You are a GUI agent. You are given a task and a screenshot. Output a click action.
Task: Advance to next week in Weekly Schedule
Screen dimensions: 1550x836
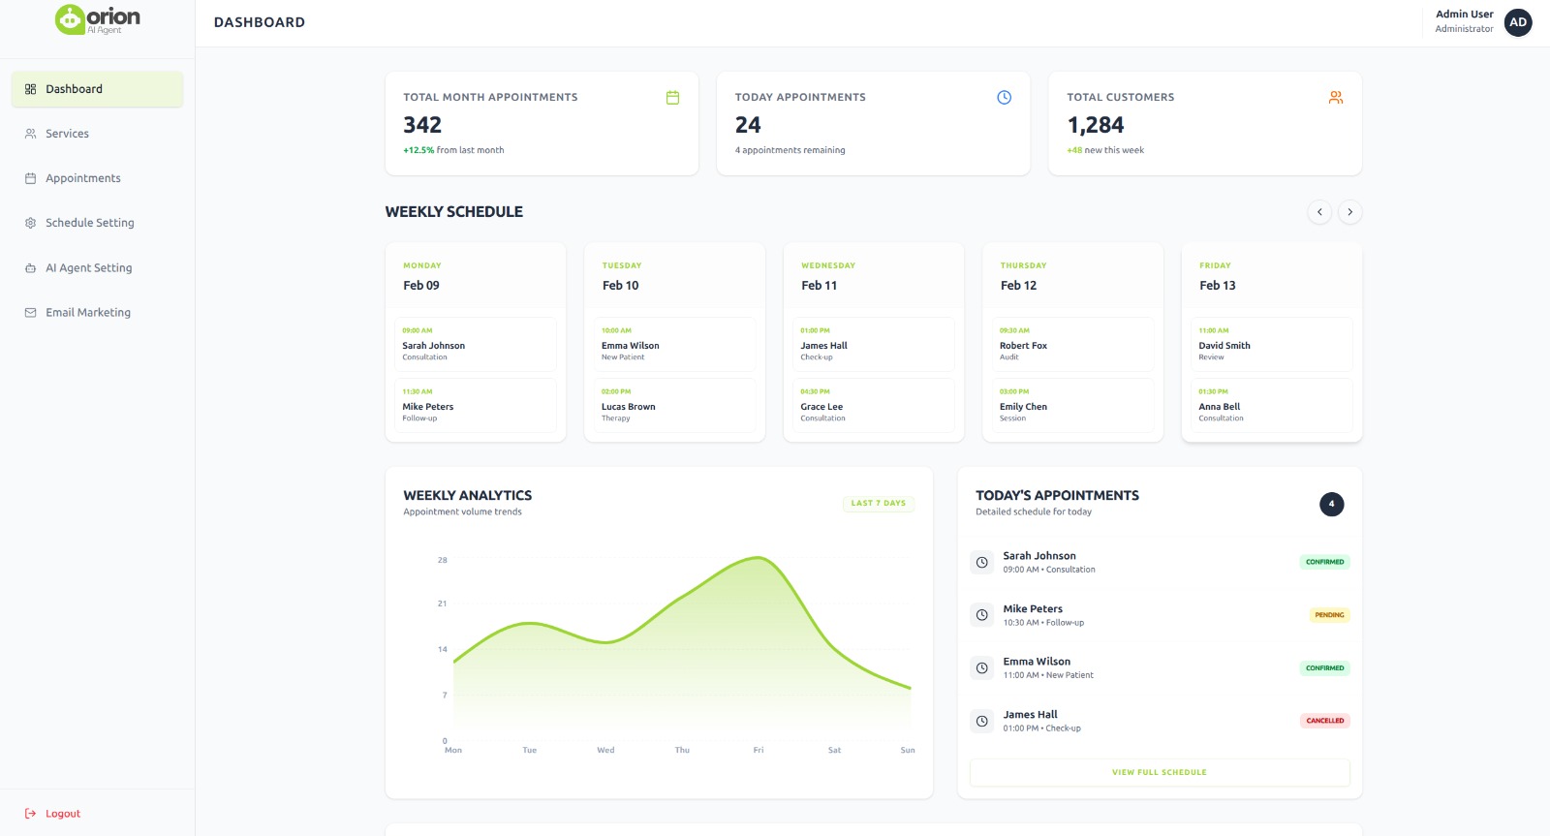tap(1349, 212)
